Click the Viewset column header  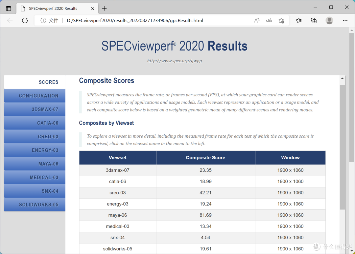(x=117, y=158)
